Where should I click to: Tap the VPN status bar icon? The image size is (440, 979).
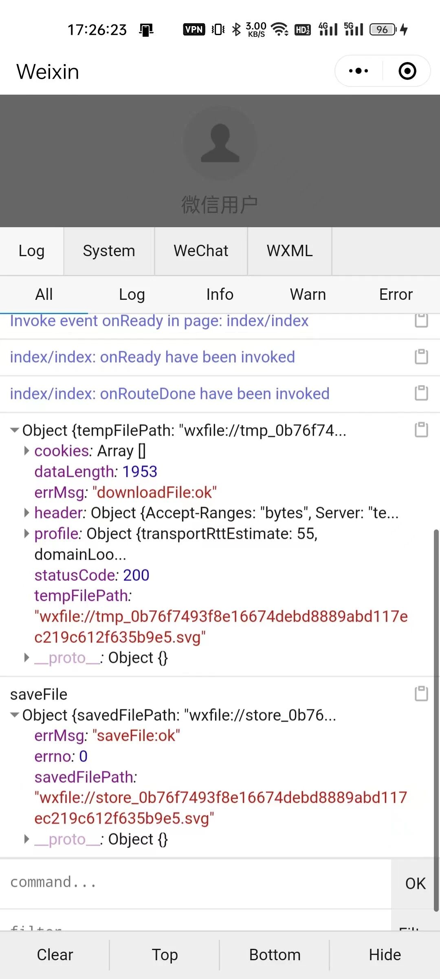point(194,29)
